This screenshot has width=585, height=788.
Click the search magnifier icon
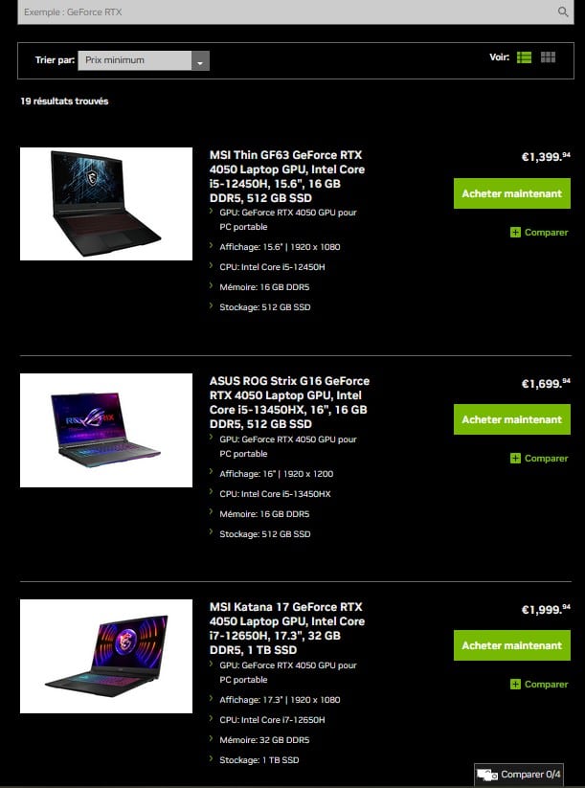pos(563,11)
